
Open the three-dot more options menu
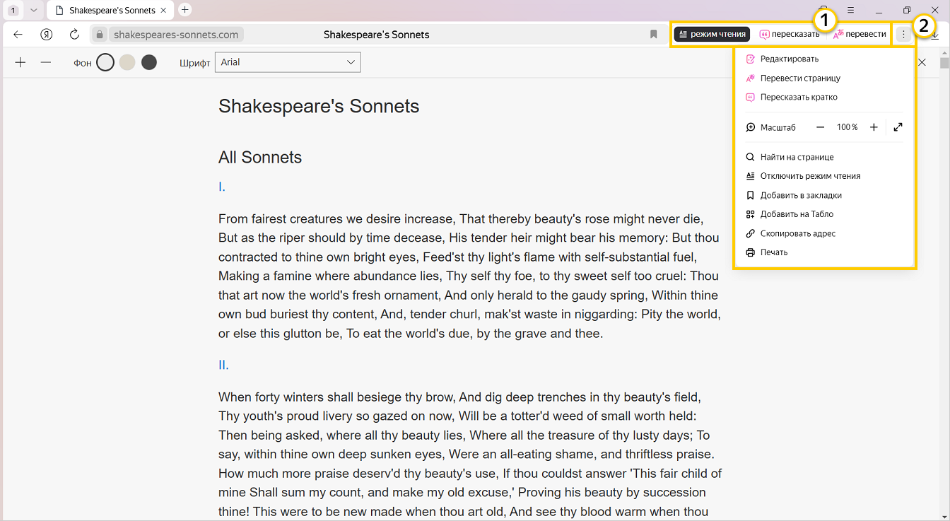pos(903,34)
